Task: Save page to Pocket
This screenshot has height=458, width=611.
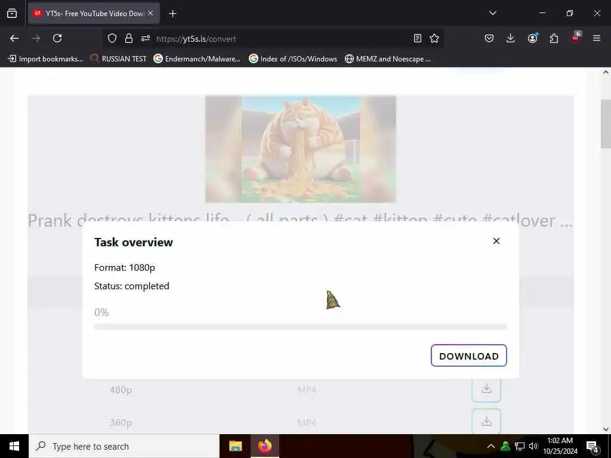Action: pos(489,38)
